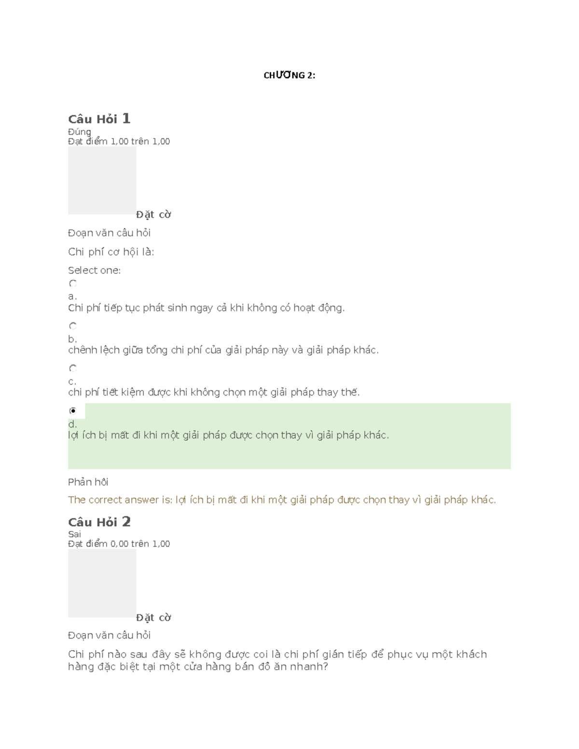Click the "CHƯƠNG 2:" chapter title
This screenshot has width=579, height=749.
tap(289, 75)
